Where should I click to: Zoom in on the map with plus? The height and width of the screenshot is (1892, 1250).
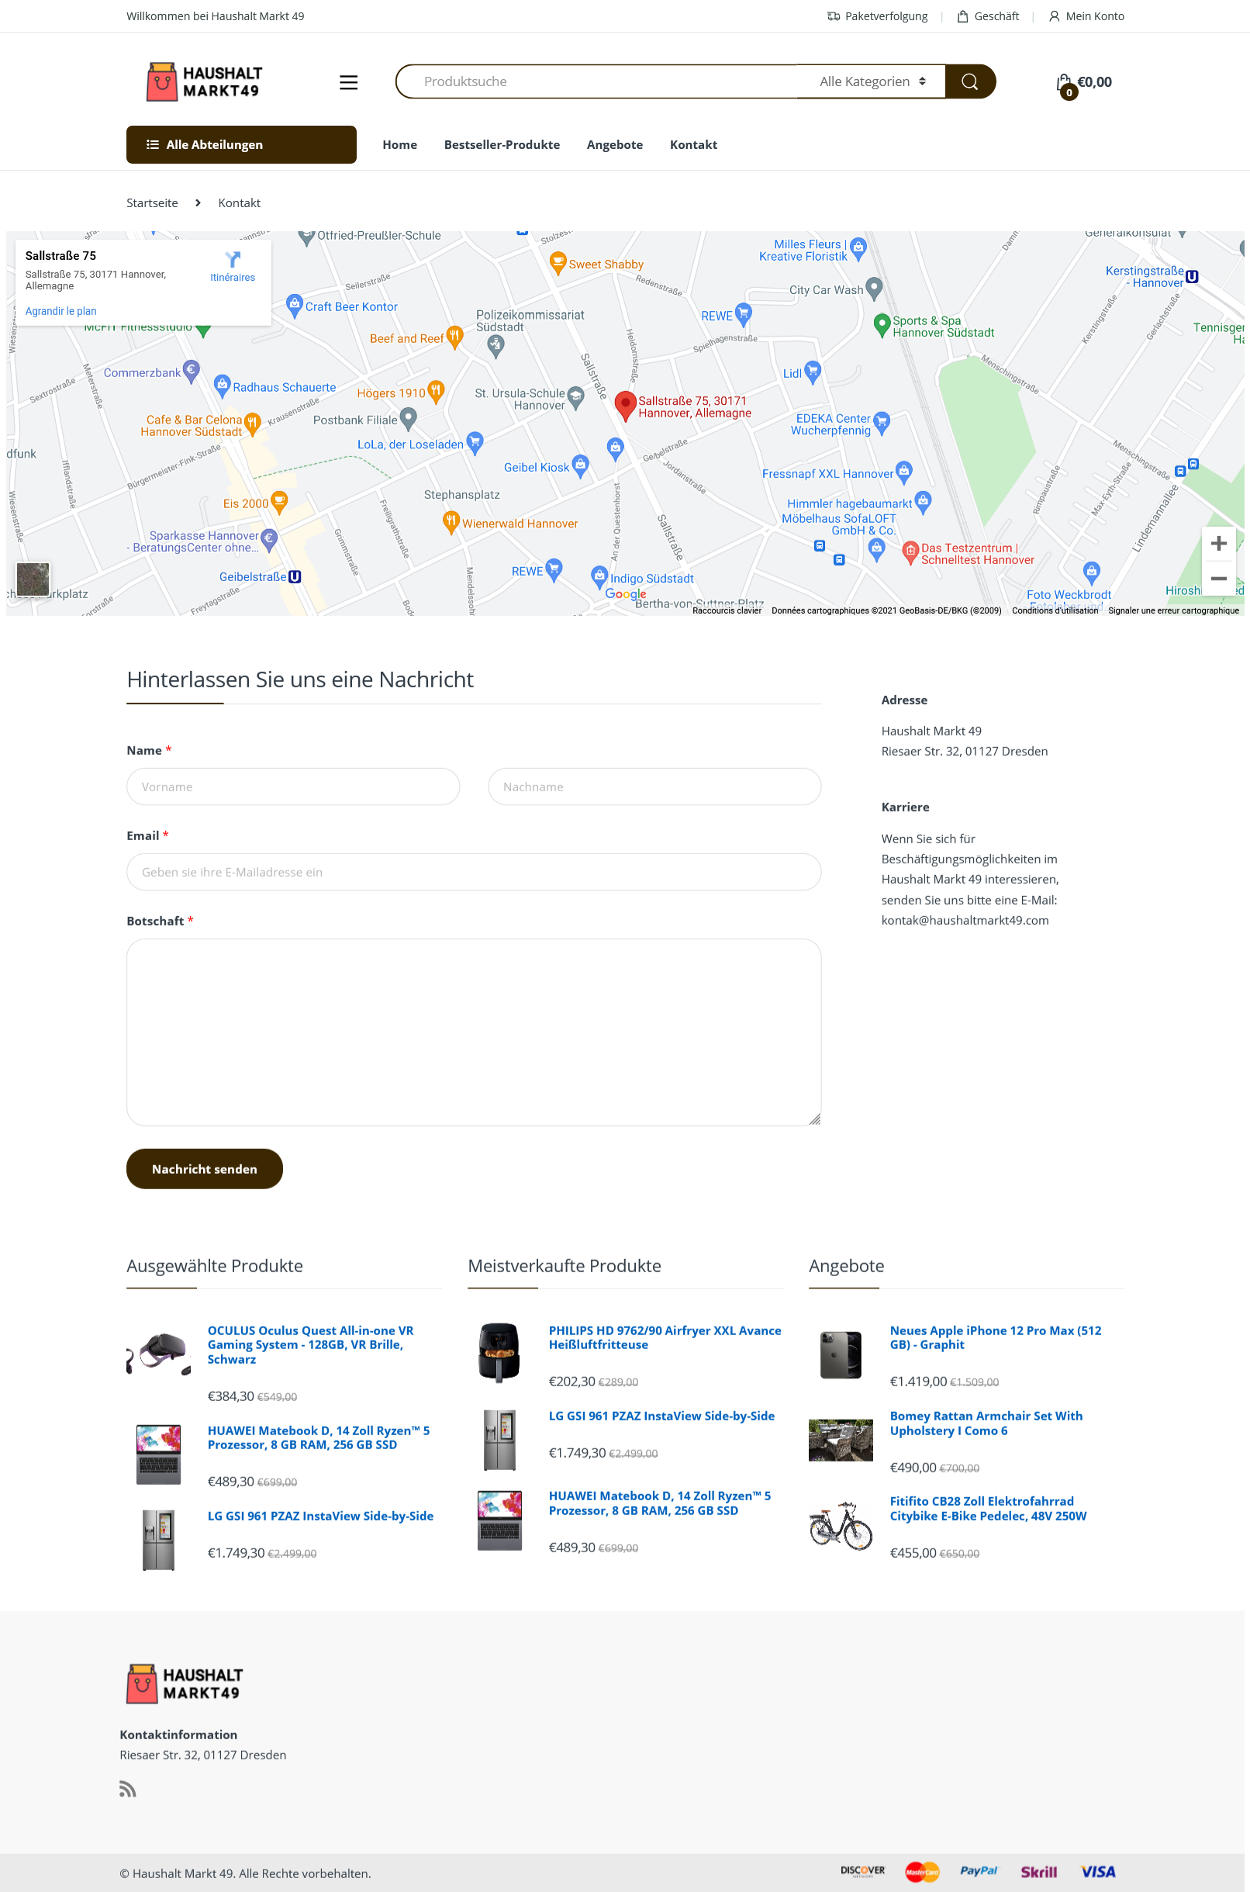click(1218, 544)
